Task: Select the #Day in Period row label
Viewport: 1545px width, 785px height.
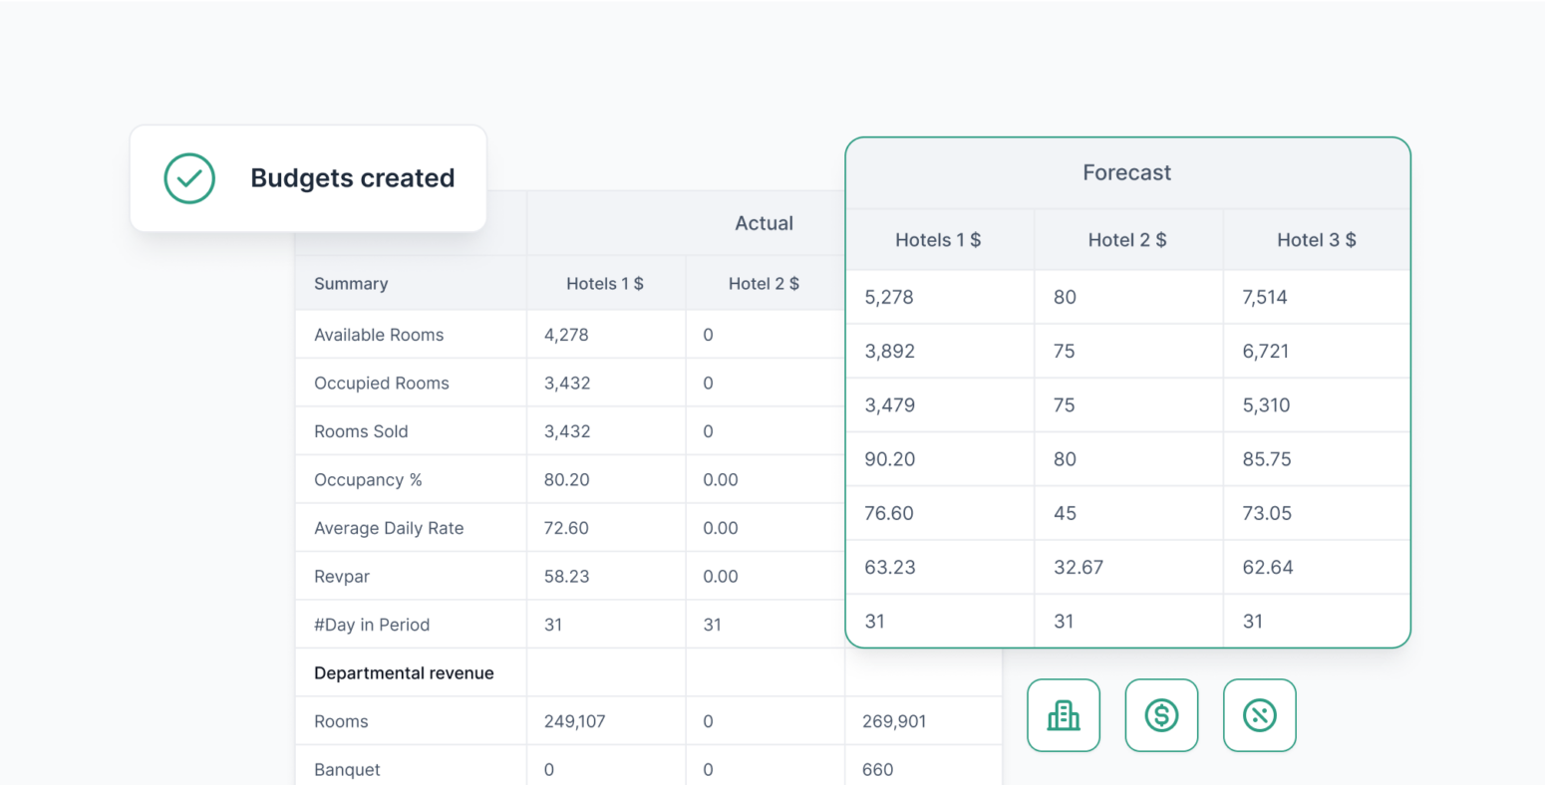Action: tap(372, 625)
